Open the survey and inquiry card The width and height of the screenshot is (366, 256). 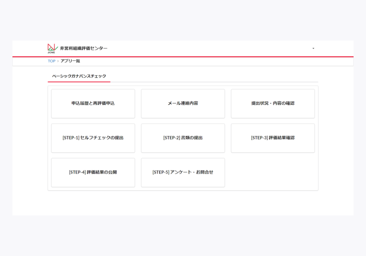[183, 172]
